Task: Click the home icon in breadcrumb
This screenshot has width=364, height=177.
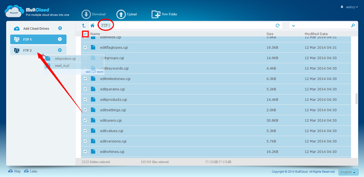Action: [92, 26]
